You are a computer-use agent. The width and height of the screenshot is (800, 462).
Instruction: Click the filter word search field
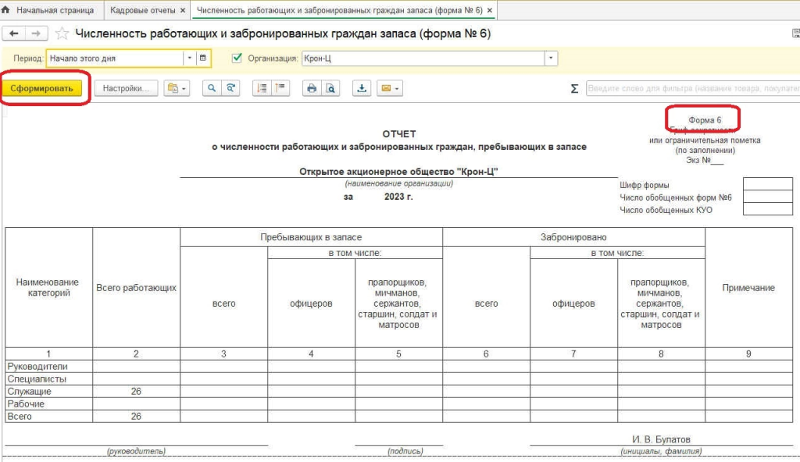[693, 88]
